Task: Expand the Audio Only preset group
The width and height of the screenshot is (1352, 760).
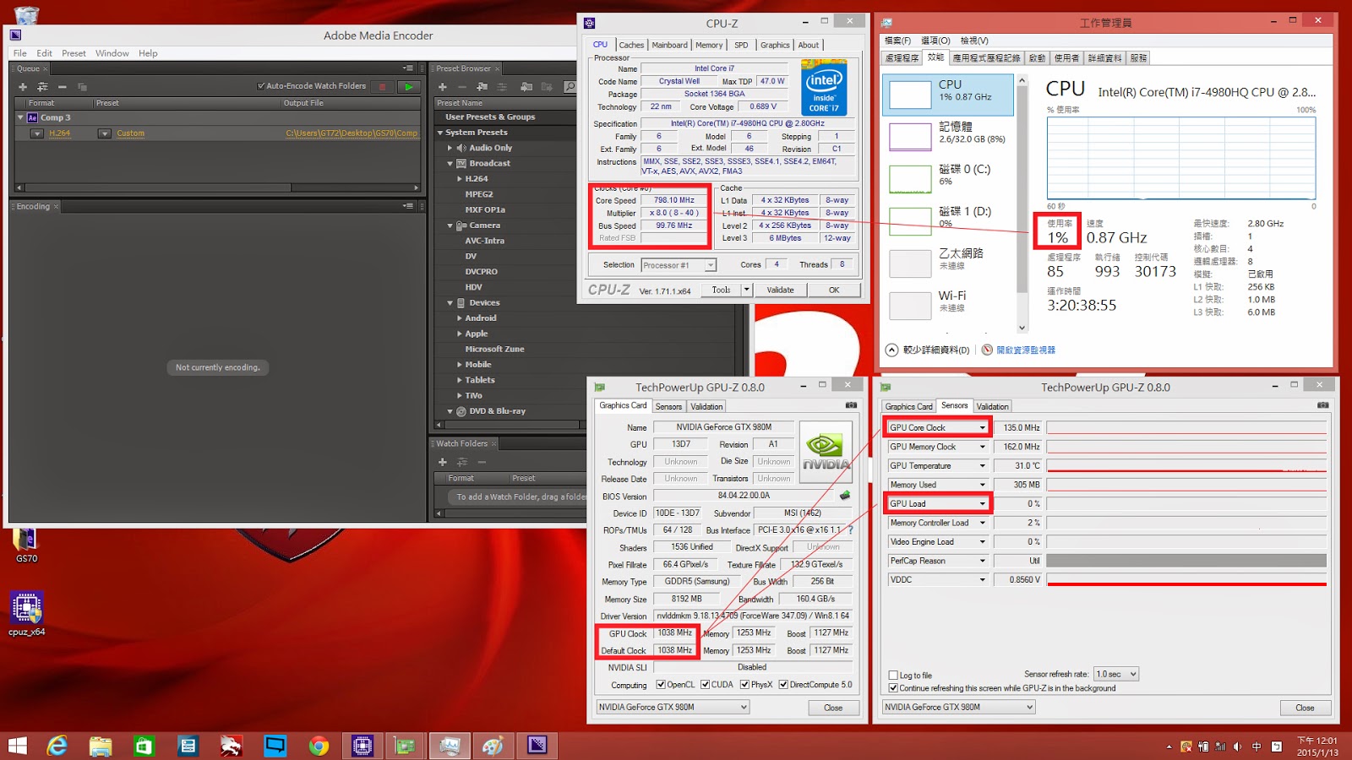Action: (x=450, y=148)
